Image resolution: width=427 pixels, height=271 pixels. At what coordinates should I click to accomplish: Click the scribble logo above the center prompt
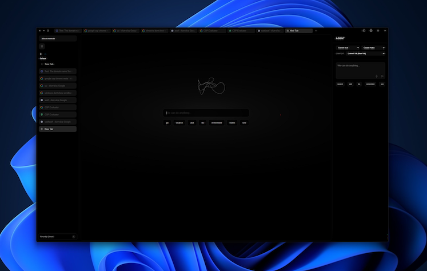211,86
